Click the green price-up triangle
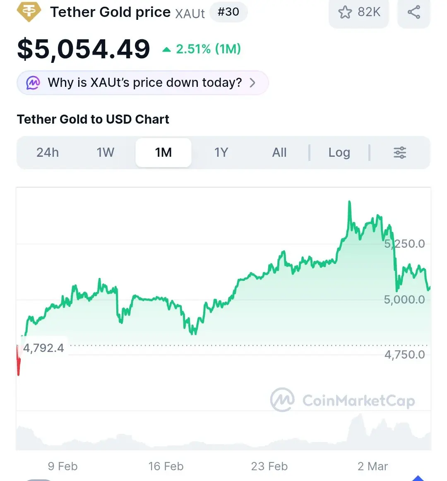Screen dimensions: 447x481 click(x=166, y=50)
